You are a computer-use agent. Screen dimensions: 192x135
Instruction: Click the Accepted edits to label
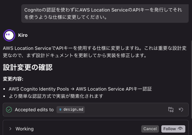click(34, 110)
